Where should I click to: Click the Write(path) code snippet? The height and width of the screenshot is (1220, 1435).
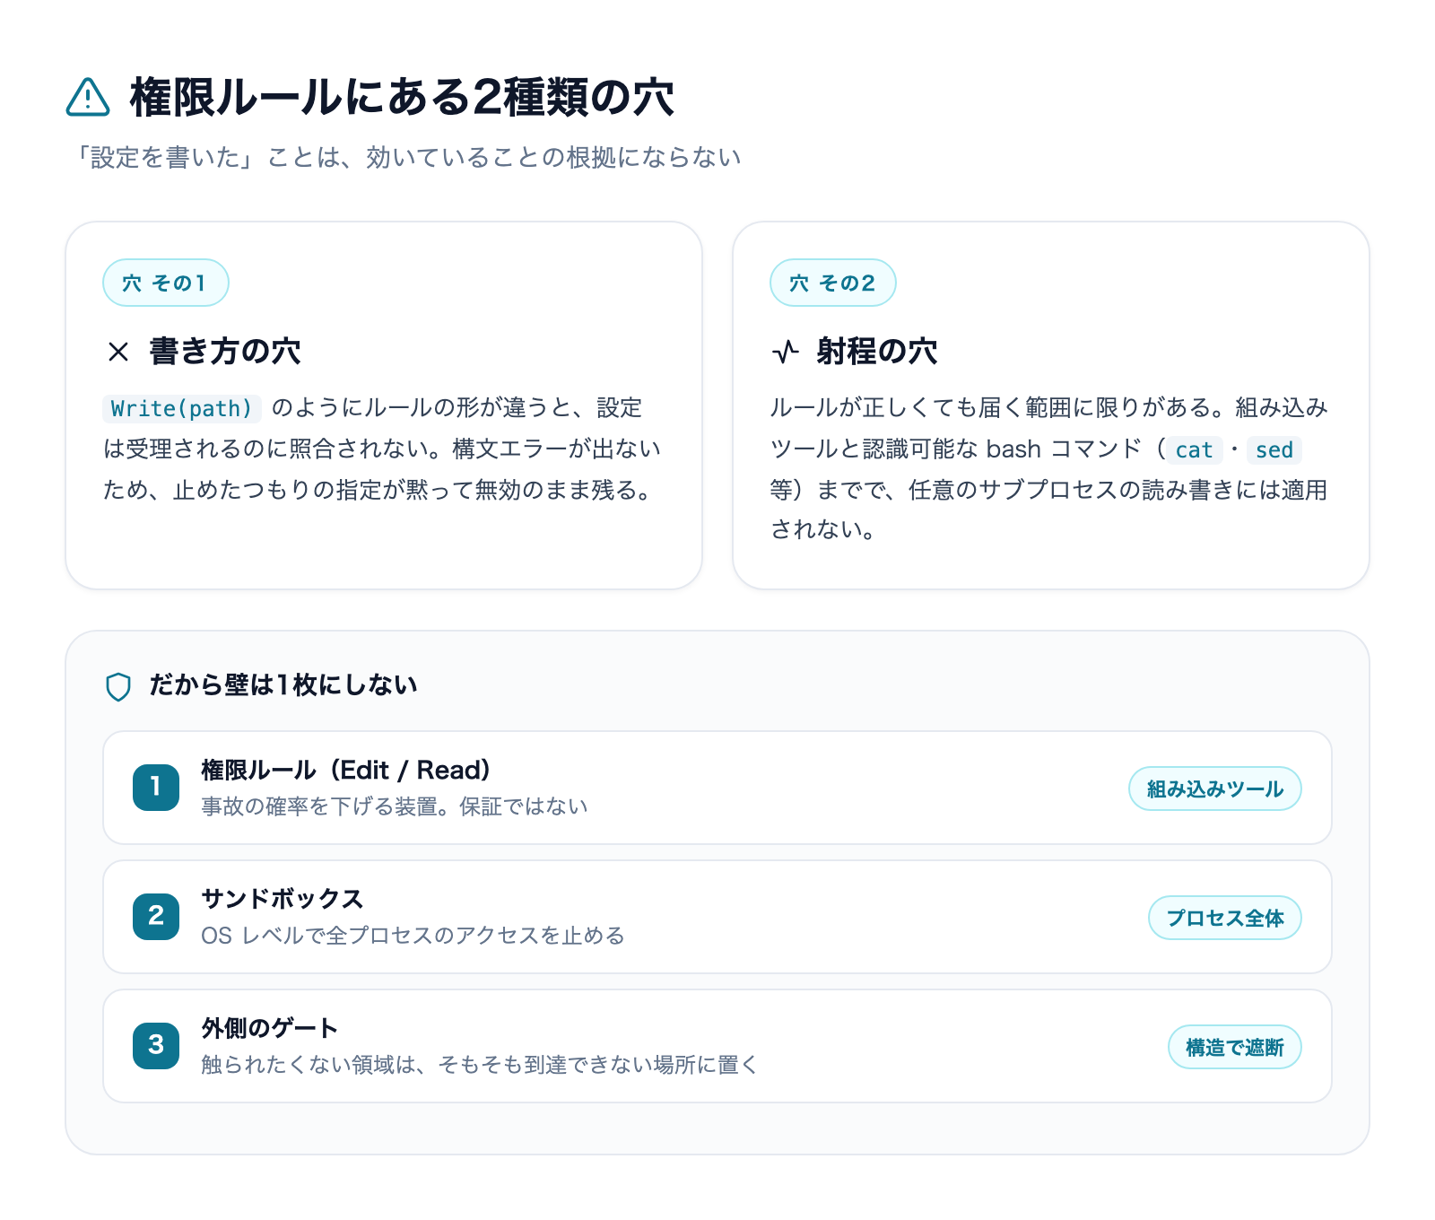pos(182,409)
